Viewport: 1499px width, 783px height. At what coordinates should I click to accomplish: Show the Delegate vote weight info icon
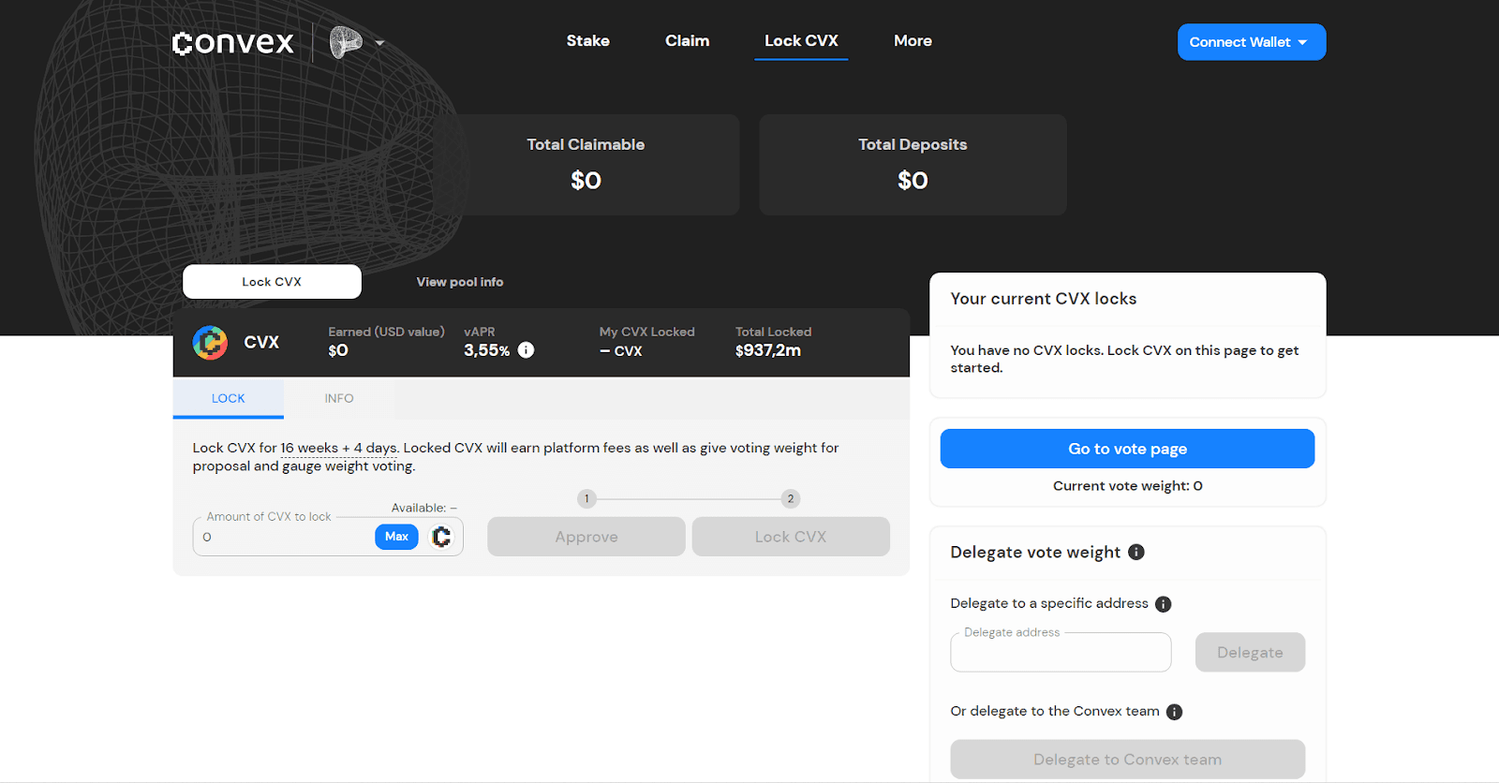(1136, 553)
